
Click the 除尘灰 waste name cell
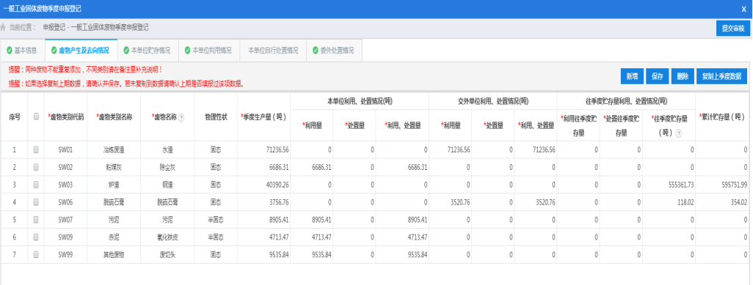pyautogui.click(x=167, y=167)
